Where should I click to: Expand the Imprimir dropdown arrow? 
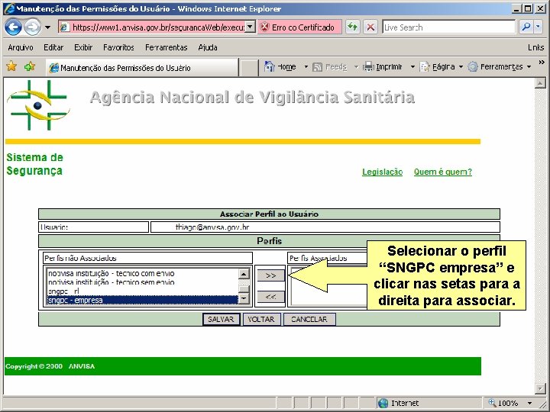412,66
